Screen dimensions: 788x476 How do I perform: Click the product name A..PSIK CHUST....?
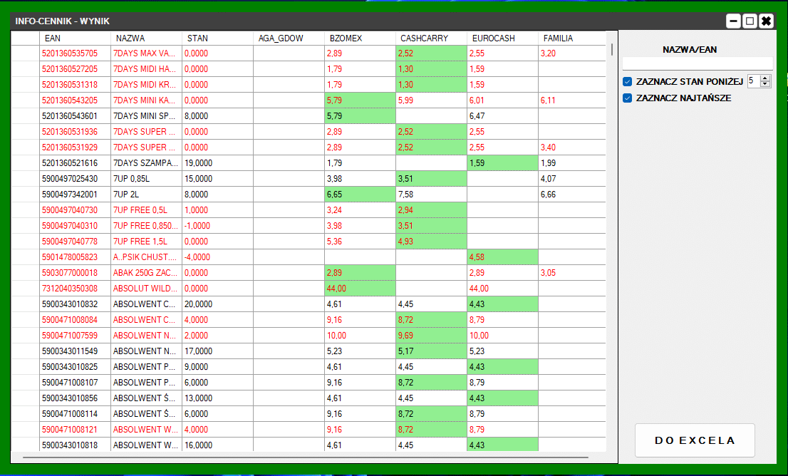pos(146,257)
